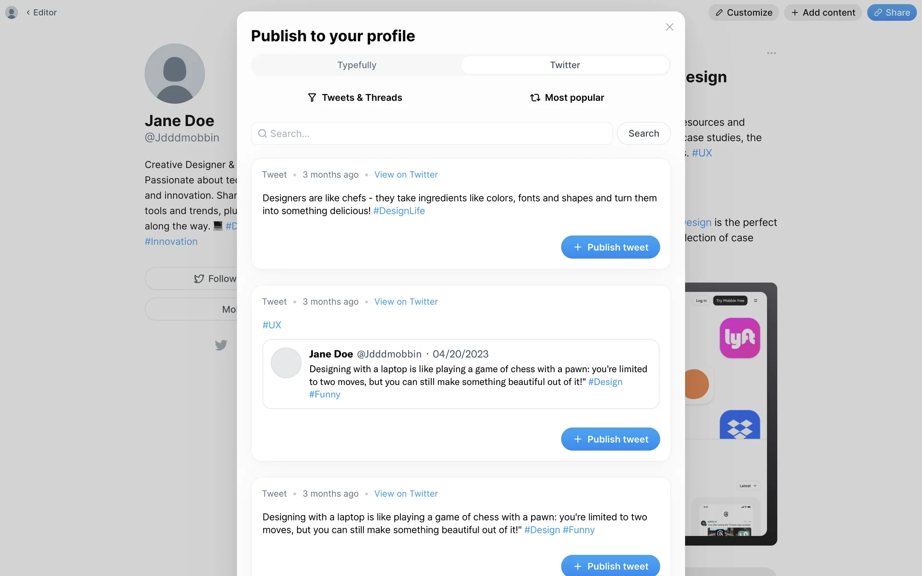Open the account avatar icon at top left
Image resolution: width=922 pixels, height=576 pixels.
pos(12,12)
